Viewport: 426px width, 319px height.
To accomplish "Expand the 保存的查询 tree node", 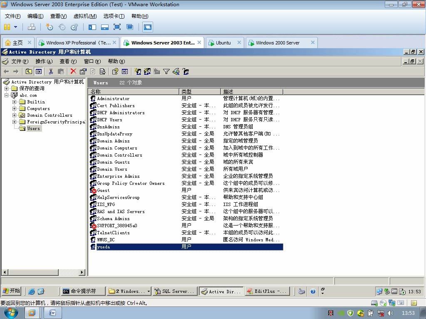I will [7, 88].
